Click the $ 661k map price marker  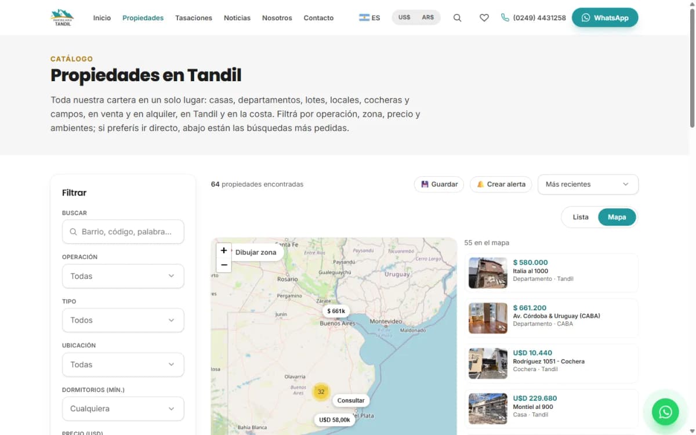click(336, 311)
